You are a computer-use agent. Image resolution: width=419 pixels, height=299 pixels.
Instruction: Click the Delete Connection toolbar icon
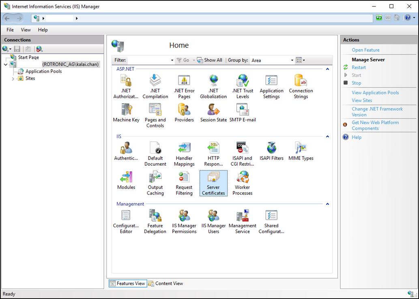[x=39, y=49]
